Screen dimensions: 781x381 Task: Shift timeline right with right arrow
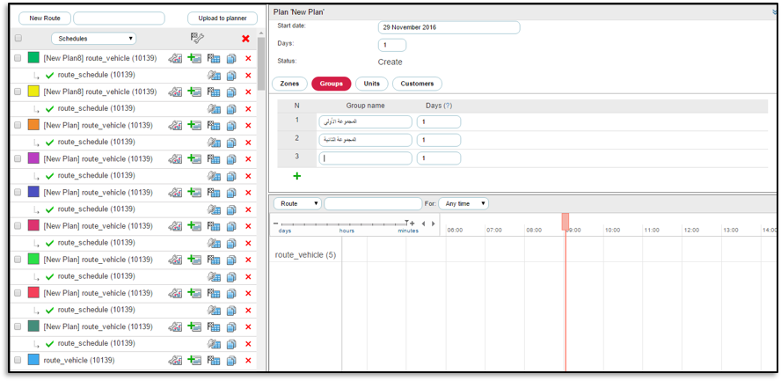(x=433, y=223)
